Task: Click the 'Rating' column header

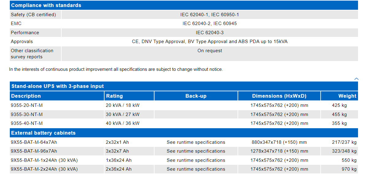Action: click(114, 96)
